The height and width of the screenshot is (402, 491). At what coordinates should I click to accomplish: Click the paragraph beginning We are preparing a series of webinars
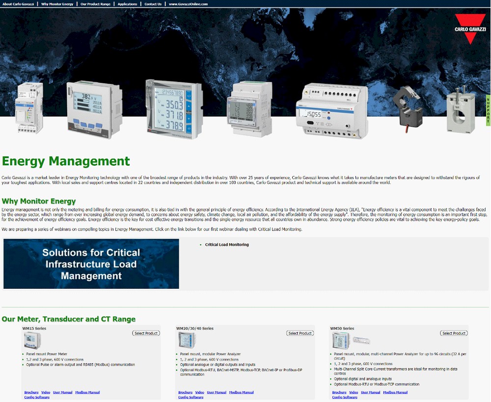click(x=152, y=229)
